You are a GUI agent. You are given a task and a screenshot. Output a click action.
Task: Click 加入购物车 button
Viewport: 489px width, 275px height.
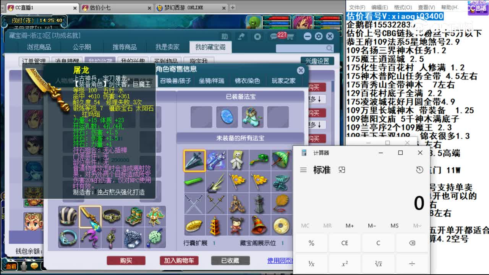[x=179, y=260]
